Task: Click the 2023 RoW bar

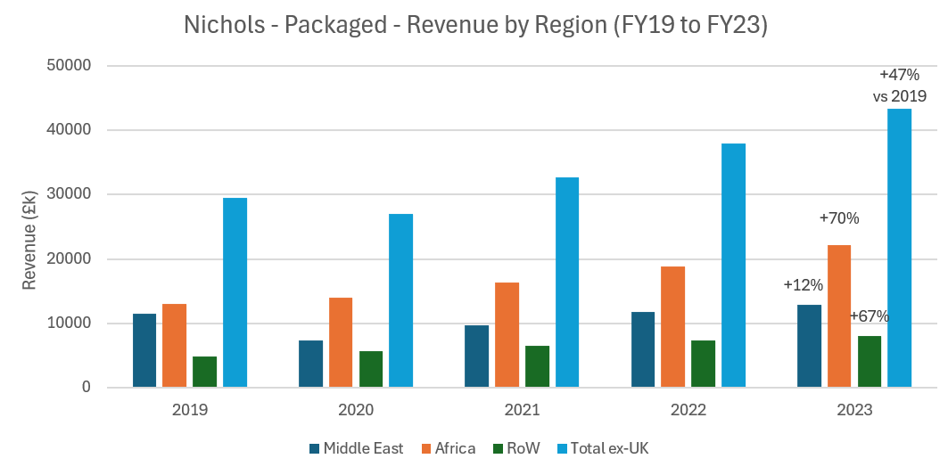Action: point(870,362)
